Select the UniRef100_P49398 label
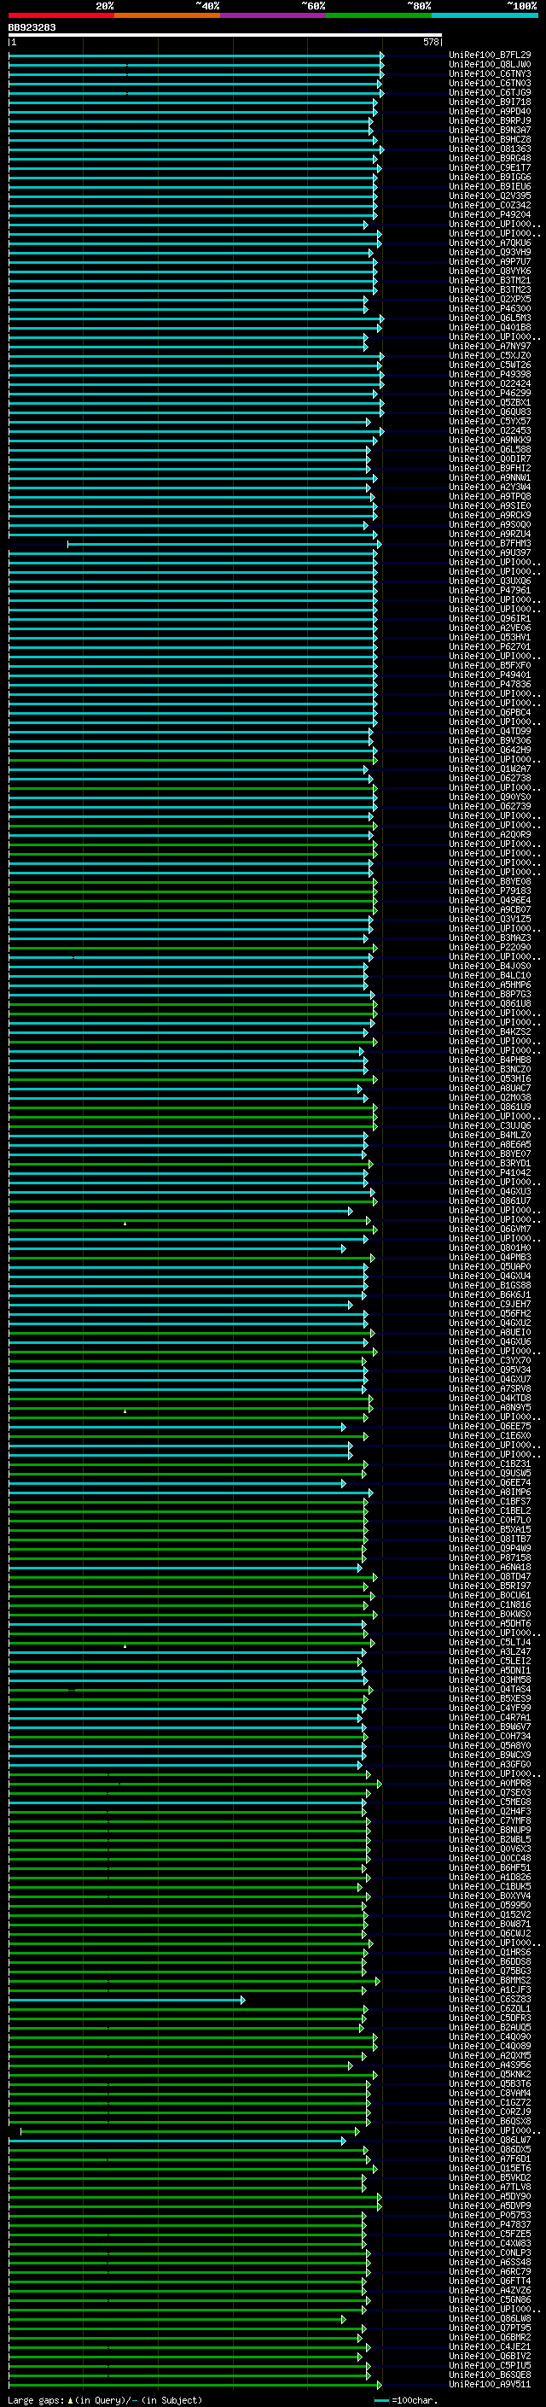 coord(490,375)
